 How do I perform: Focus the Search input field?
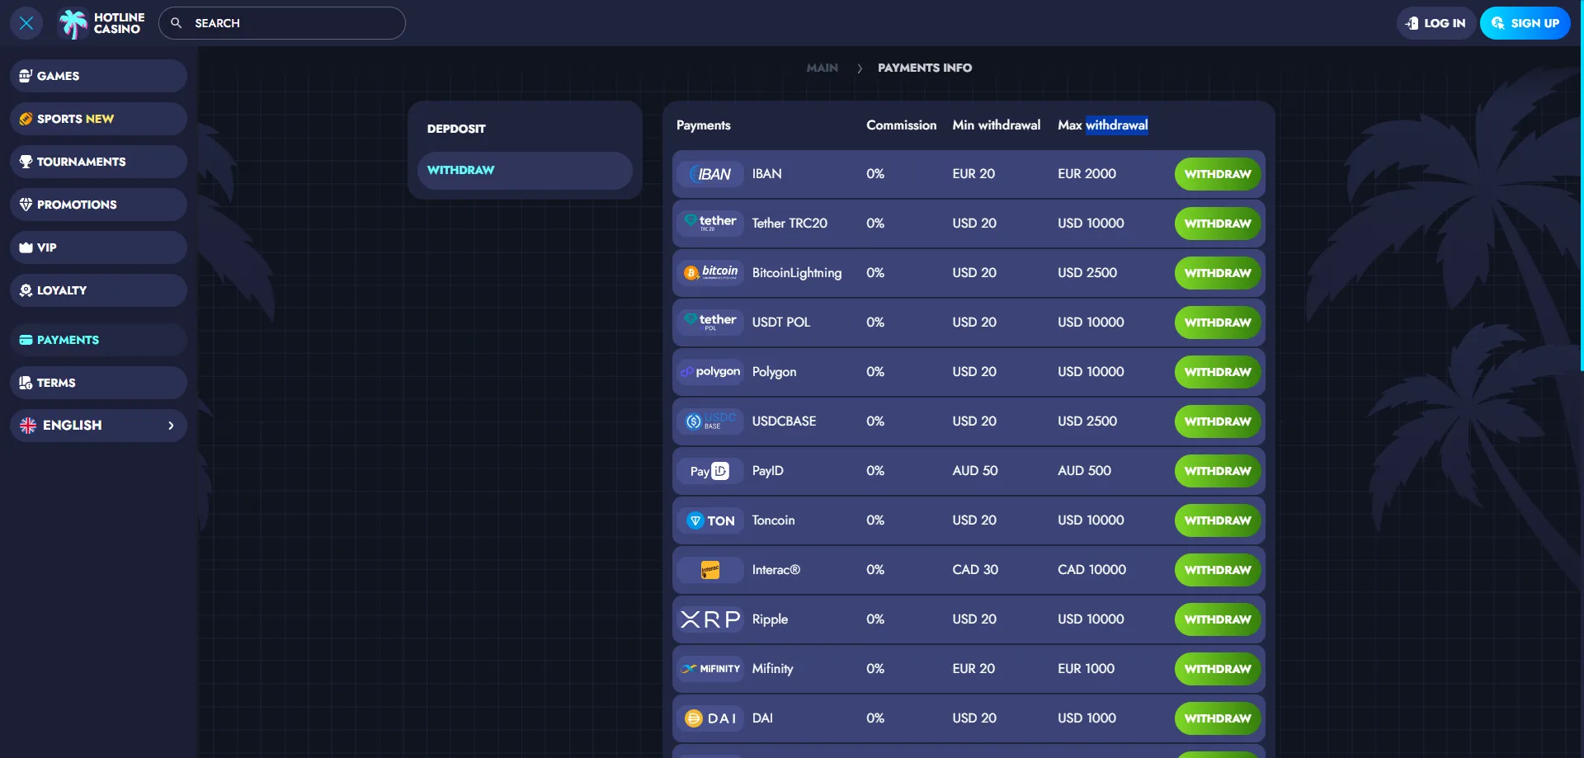pyautogui.click(x=282, y=23)
